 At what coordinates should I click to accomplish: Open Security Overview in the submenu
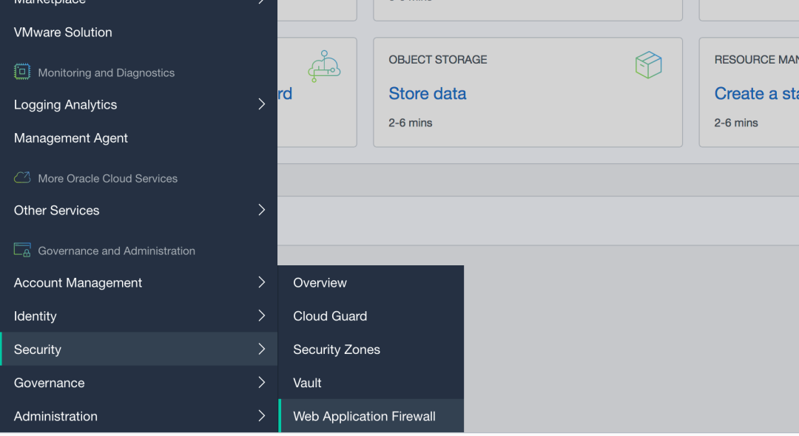pos(320,283)
